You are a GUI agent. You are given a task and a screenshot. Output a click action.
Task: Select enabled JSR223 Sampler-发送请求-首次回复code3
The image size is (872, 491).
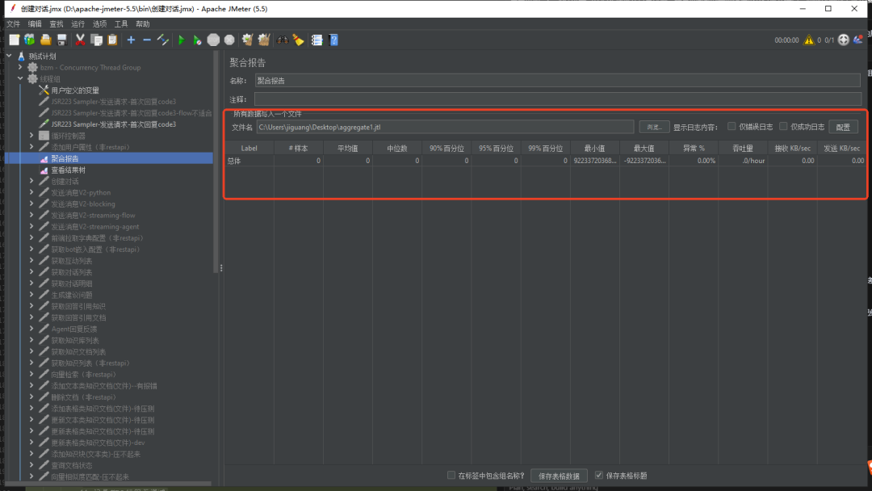coord(114,124)
